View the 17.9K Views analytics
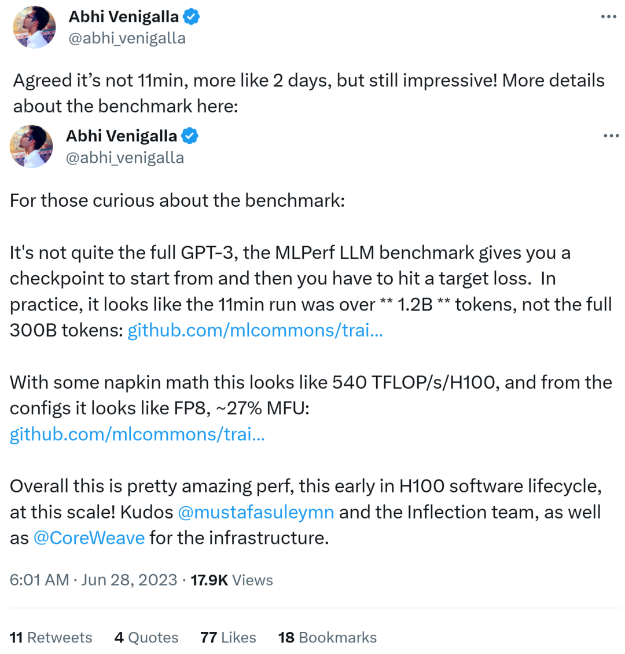The width and height of the screenshot is (625, 654). (x=231, y=580)
